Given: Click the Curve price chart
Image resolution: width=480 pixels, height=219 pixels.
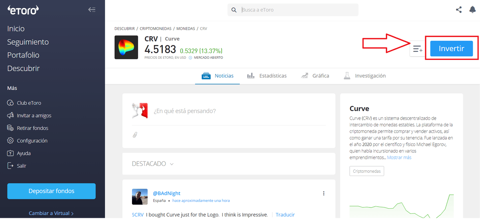Looking at the screenshot, I should click(x=402, y=206).
